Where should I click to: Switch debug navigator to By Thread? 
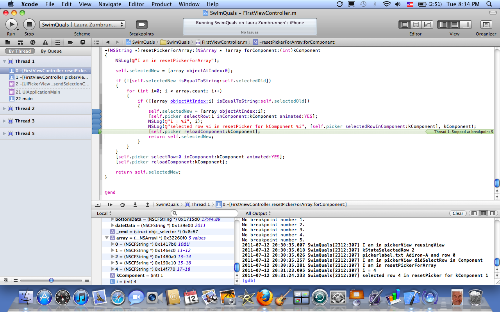click(x=20, y=51)
